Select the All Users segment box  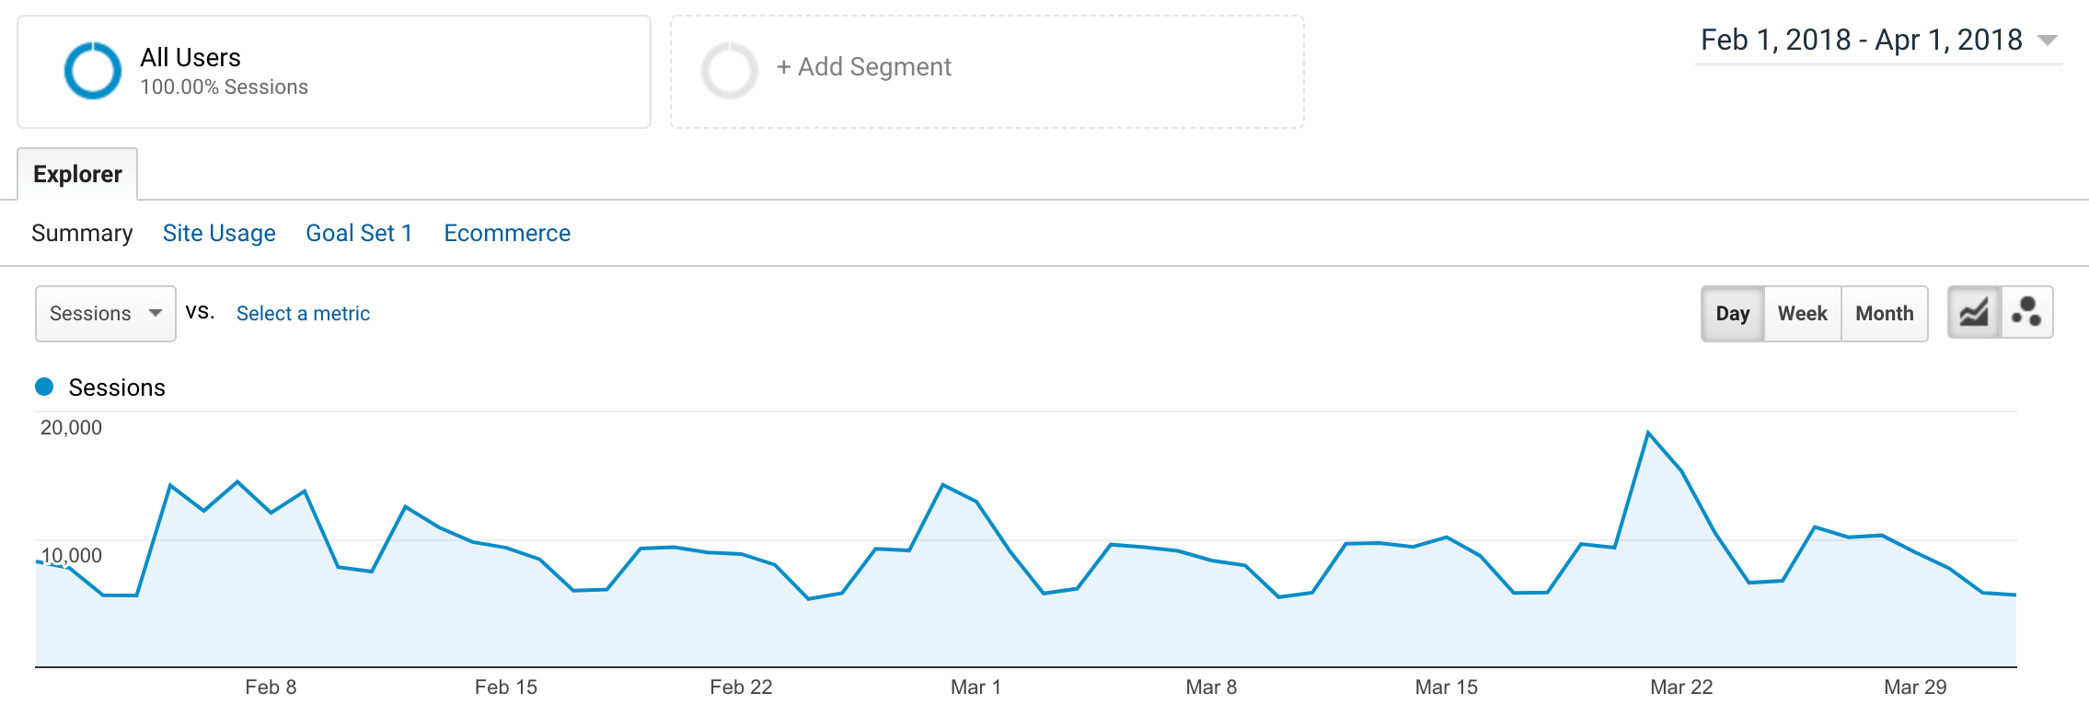[x=334, y=72]
